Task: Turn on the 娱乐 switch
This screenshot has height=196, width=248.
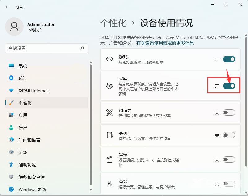Action: tap(229, 160)
